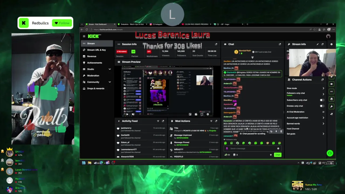The width and height of the screenshot is (345, 194).
Task: Reload the dashboard page
Action: tap(87, 30)
